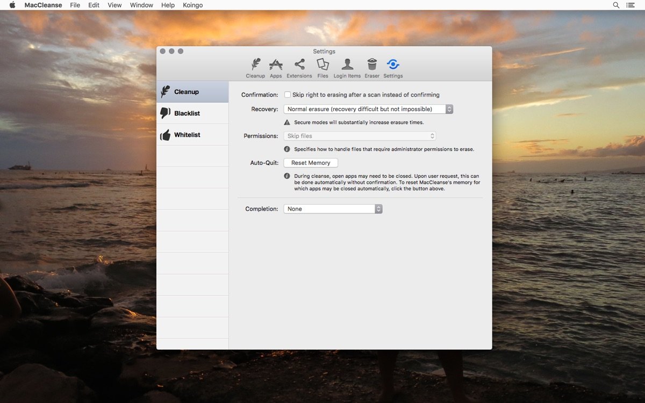Open Spotlight search from the menu bar
Viewport: 645px width, 403px height.
(616, 5)
